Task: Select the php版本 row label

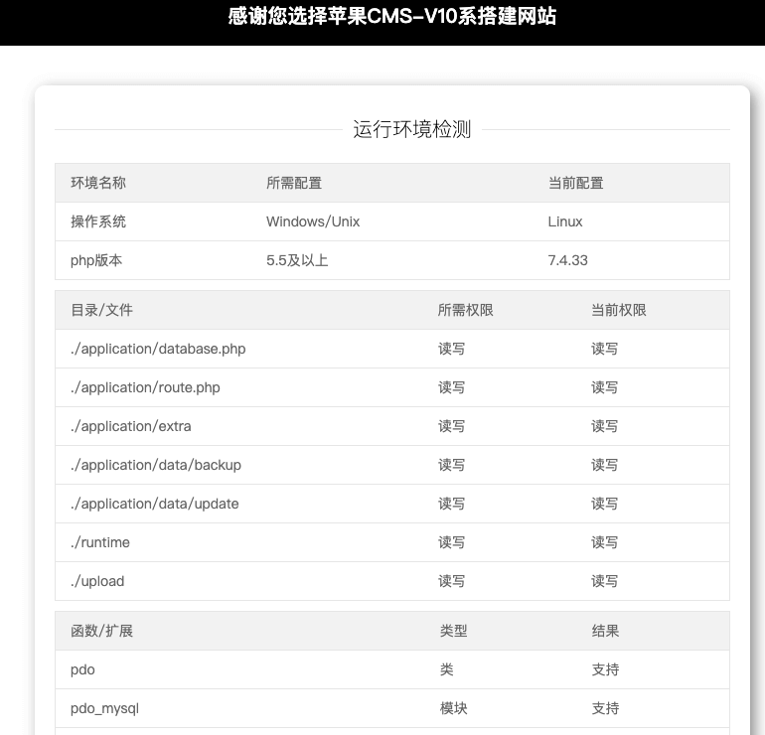Action: coord(96,260)
